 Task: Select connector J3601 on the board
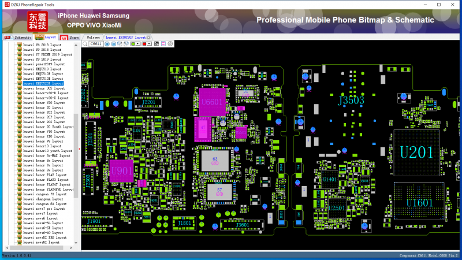coord(242,225)
